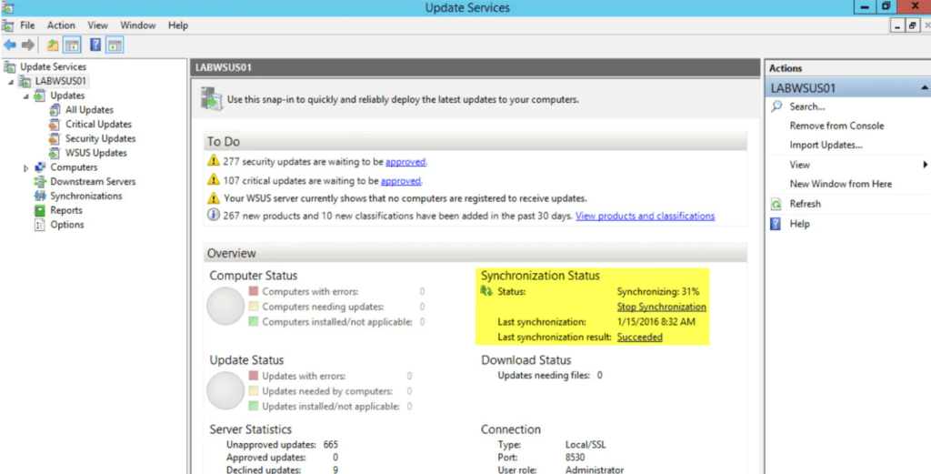This screenshot has width=931, height=474.
Task: Click the Update Services root node icon
Action: pyautogui.click(x=9, y=67)
